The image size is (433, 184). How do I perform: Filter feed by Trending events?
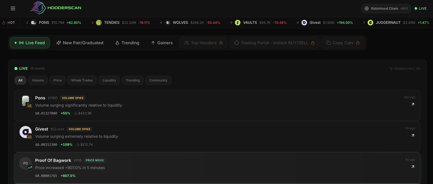pos(133,80)
